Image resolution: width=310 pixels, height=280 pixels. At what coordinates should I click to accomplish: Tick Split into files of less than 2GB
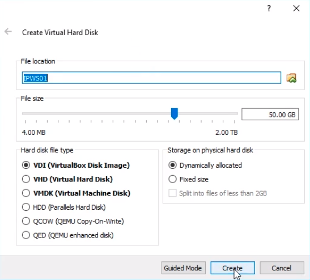pos(218,193)
